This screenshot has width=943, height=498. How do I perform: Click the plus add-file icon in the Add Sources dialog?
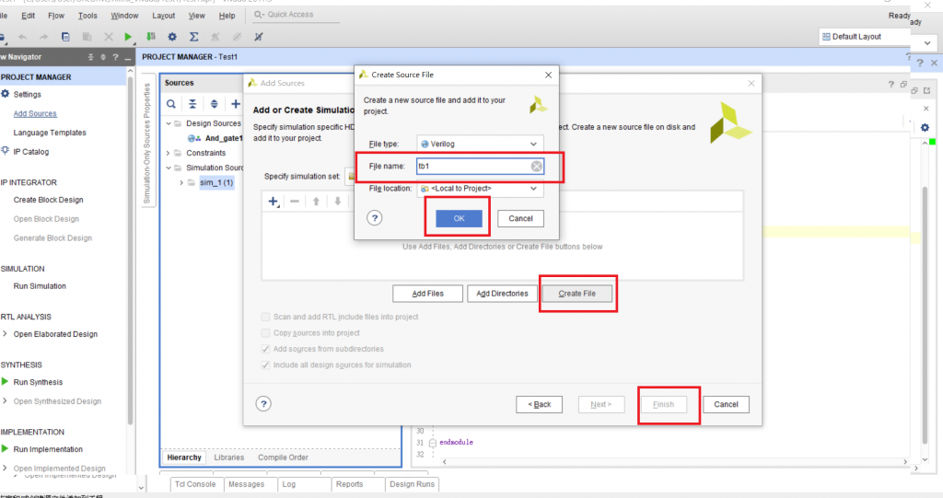[274, 202]
